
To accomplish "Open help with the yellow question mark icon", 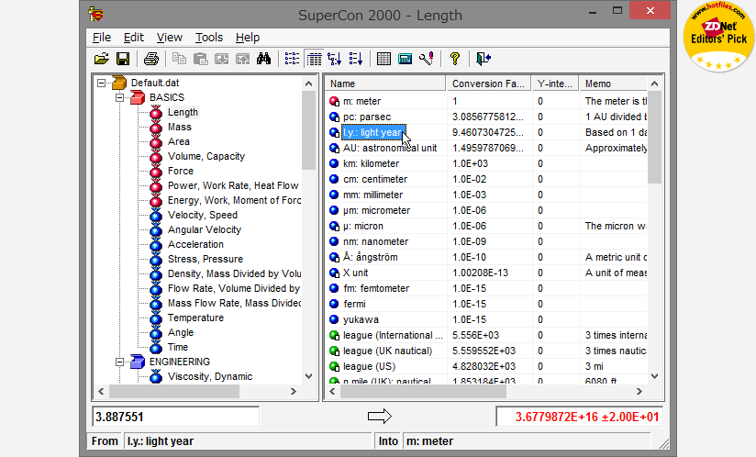I will 455,59.
